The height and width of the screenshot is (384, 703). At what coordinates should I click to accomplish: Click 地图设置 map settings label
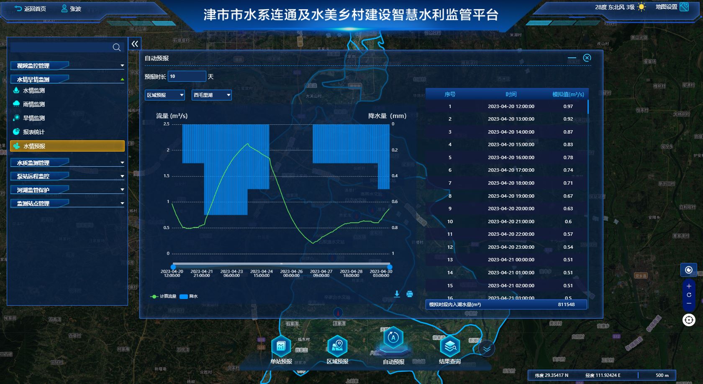666,7
